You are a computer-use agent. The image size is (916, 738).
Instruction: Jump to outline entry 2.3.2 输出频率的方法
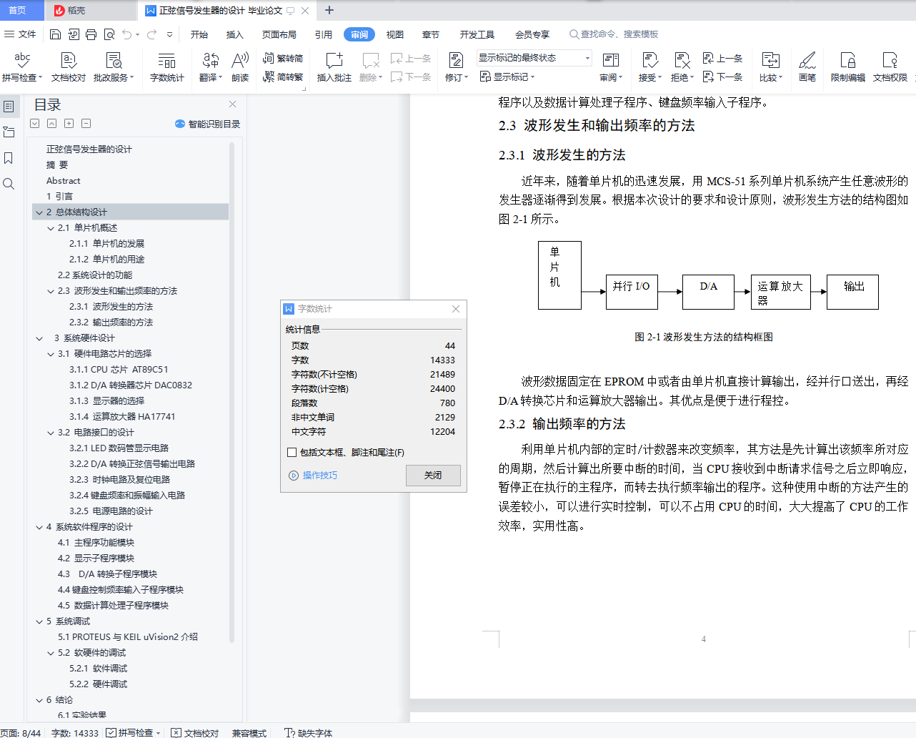click(111, 323)
